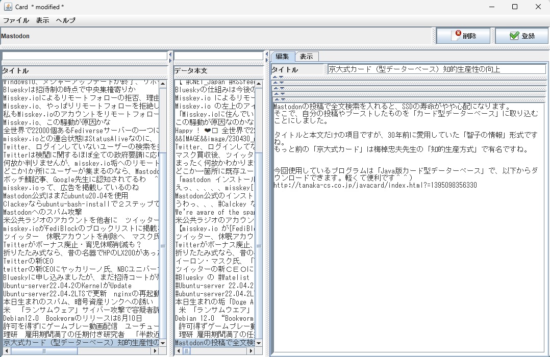The height and width of the screenshot is (357, 550).
Task: Click the up arrow of the title list scrollbar
Action: [x=163, y=84]
